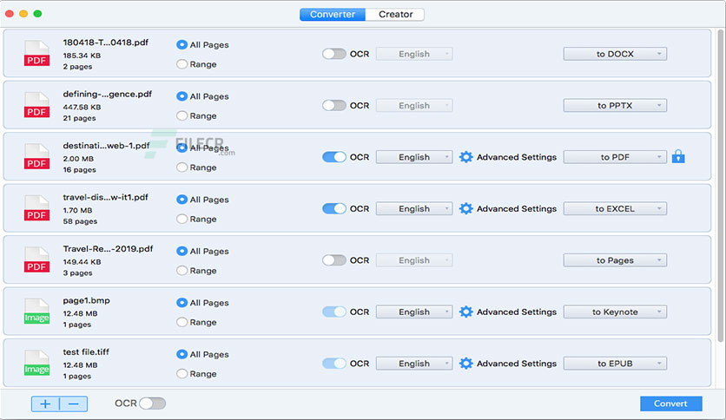
Task: Select file name test file.tiff
Action: tap(86, 352)
